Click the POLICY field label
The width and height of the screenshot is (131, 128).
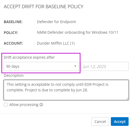click(x=11, y=33)
